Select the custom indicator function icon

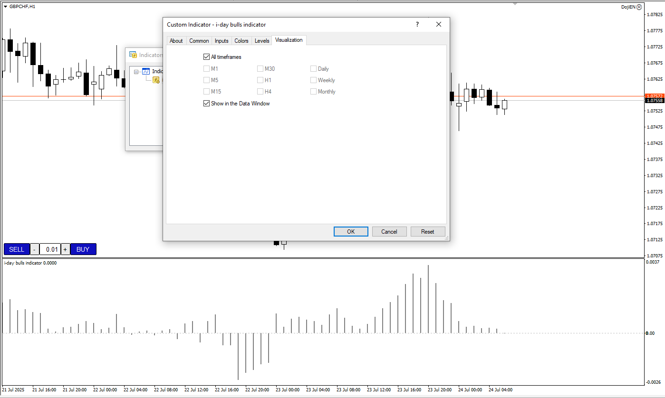[156, 80]
